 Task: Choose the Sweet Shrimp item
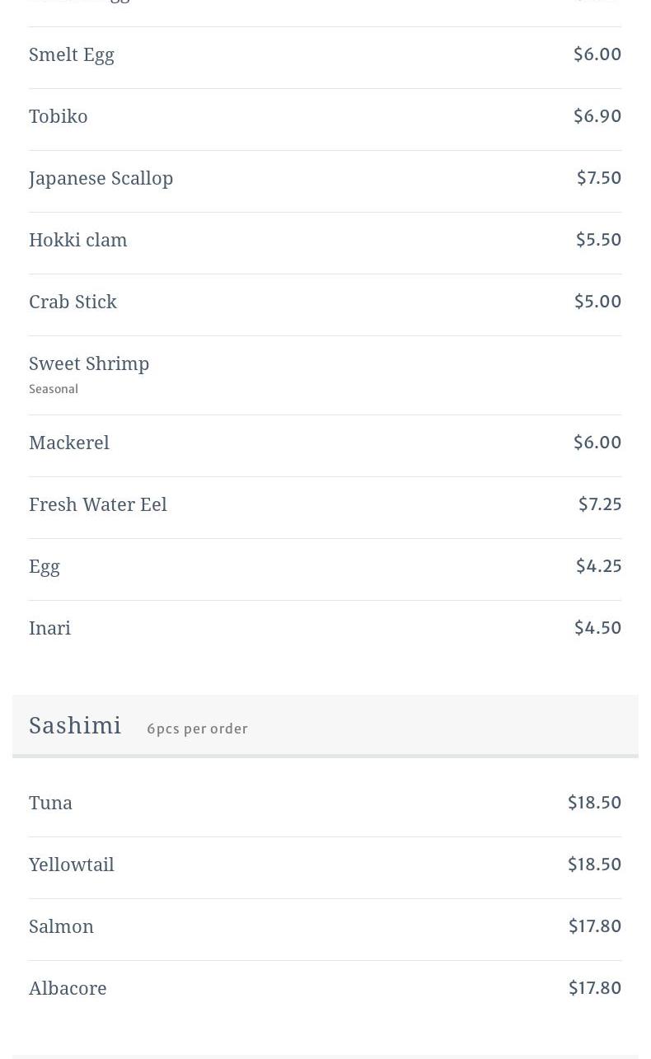pyautogui.click(x=89, y=363)
